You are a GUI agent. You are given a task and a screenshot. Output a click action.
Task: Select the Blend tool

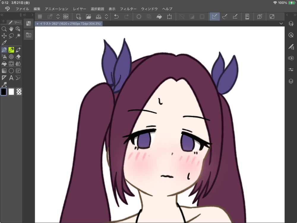pyautogui.click(x=18, y=64)
